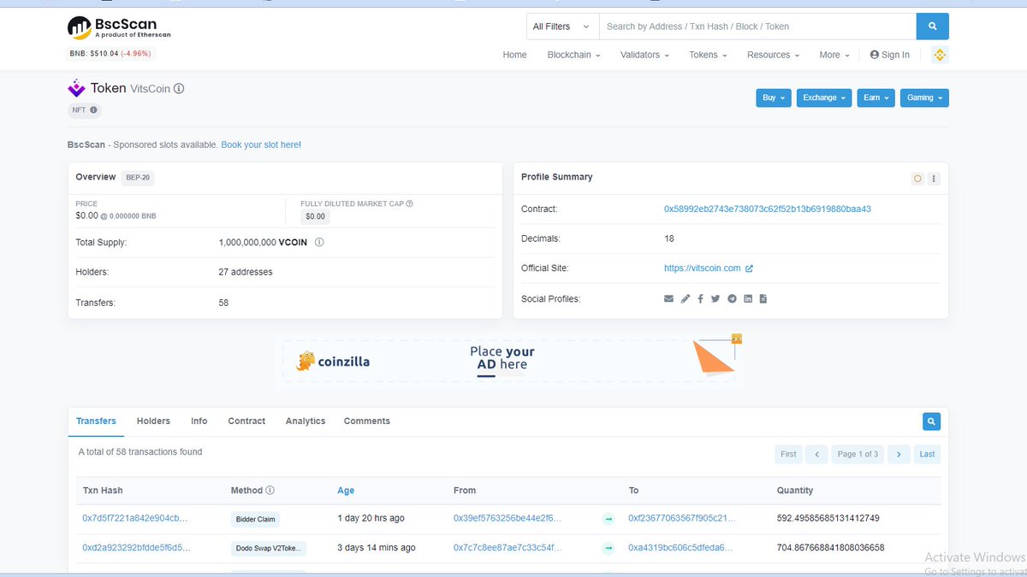Click the Age column header
1027x577 pixels.
346,491
